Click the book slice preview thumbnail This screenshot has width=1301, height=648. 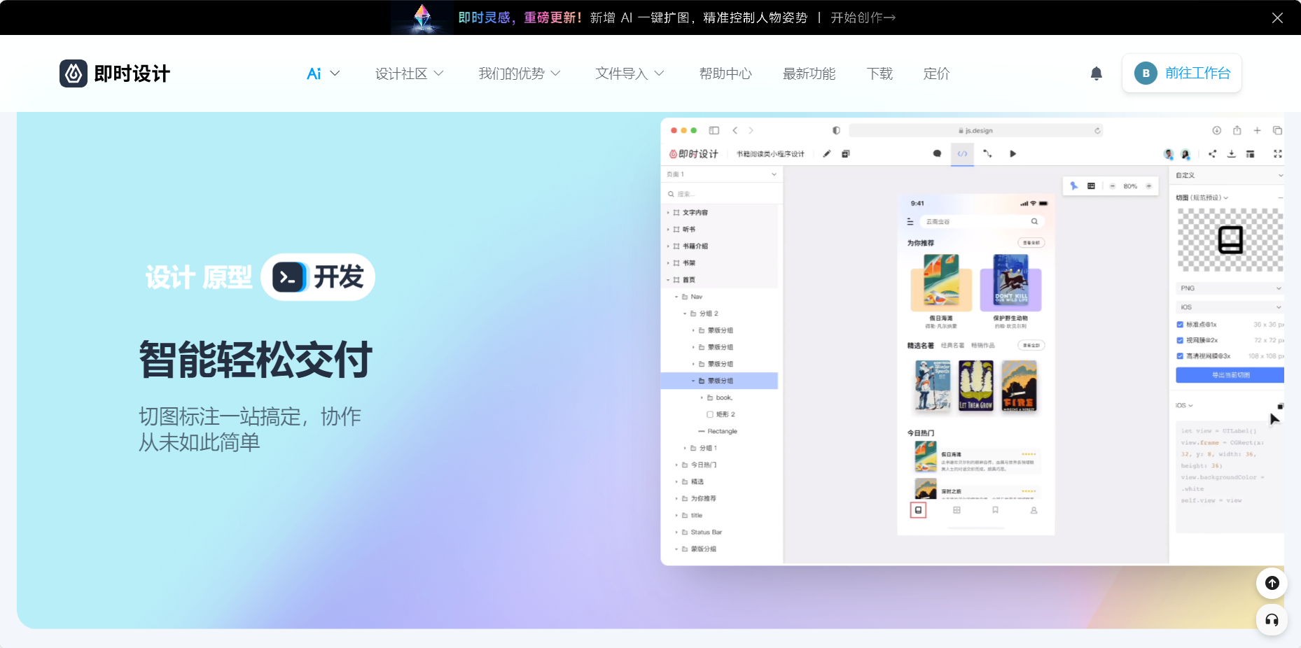click(1230, 239)
